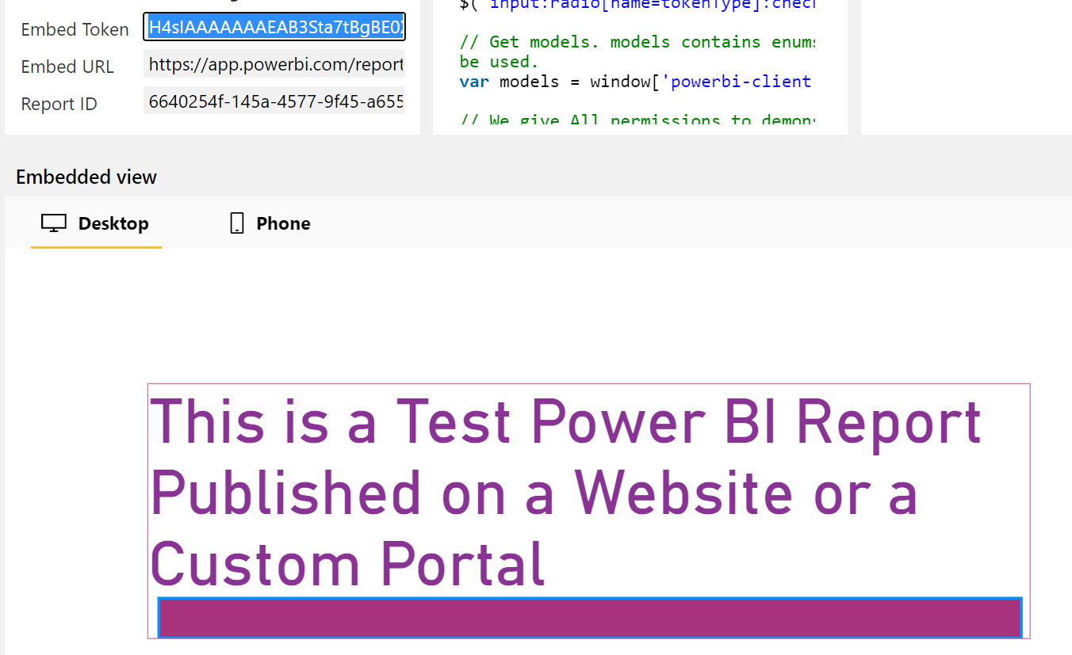
Task: Click the Report ID input field
Action: coord(274,101)
